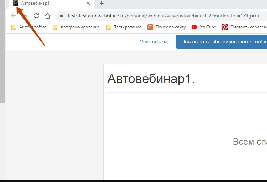Click the Автовебинар1. page heading

[151, 79]
